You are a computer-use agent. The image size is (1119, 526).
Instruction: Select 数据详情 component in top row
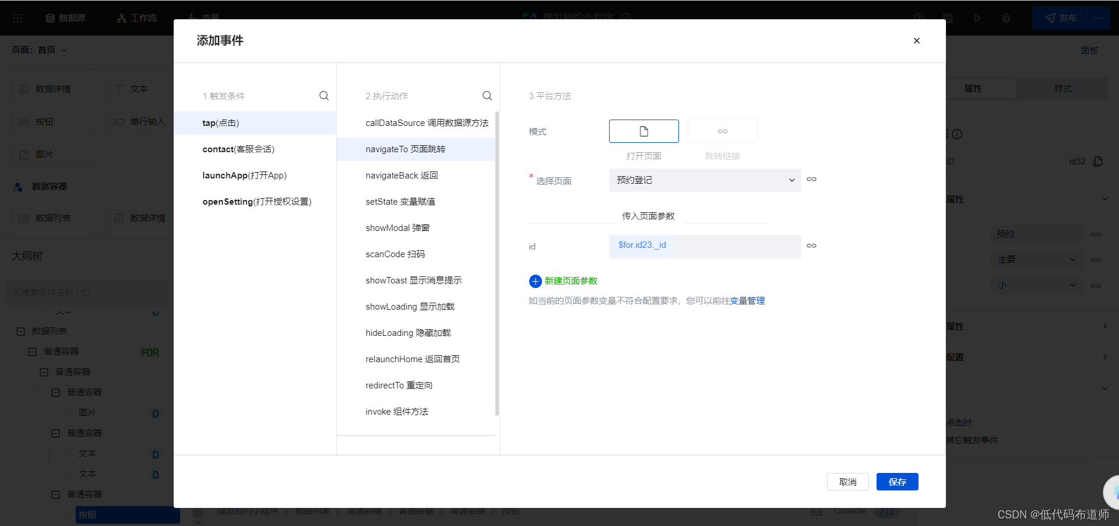[x=55, y=89]
